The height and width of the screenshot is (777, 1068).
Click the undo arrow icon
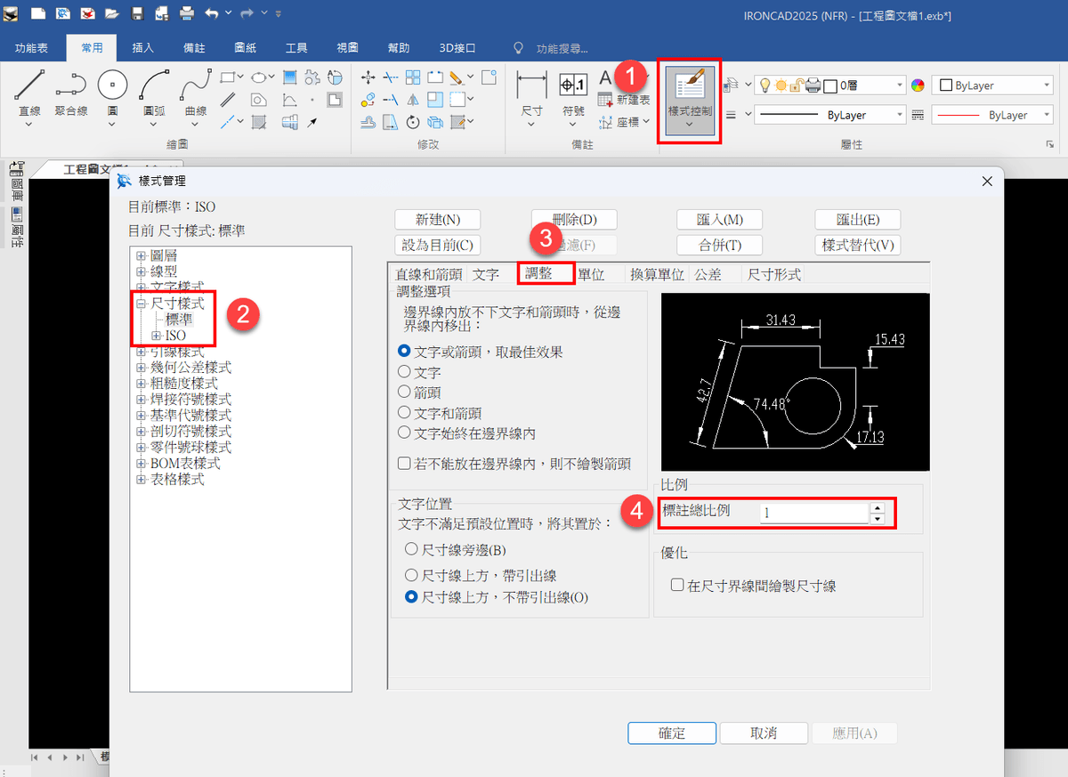(212, 14)
